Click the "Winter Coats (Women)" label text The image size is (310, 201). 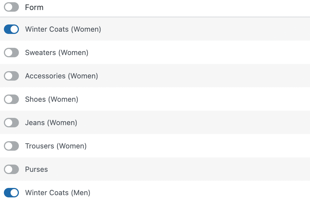(63, 29)
